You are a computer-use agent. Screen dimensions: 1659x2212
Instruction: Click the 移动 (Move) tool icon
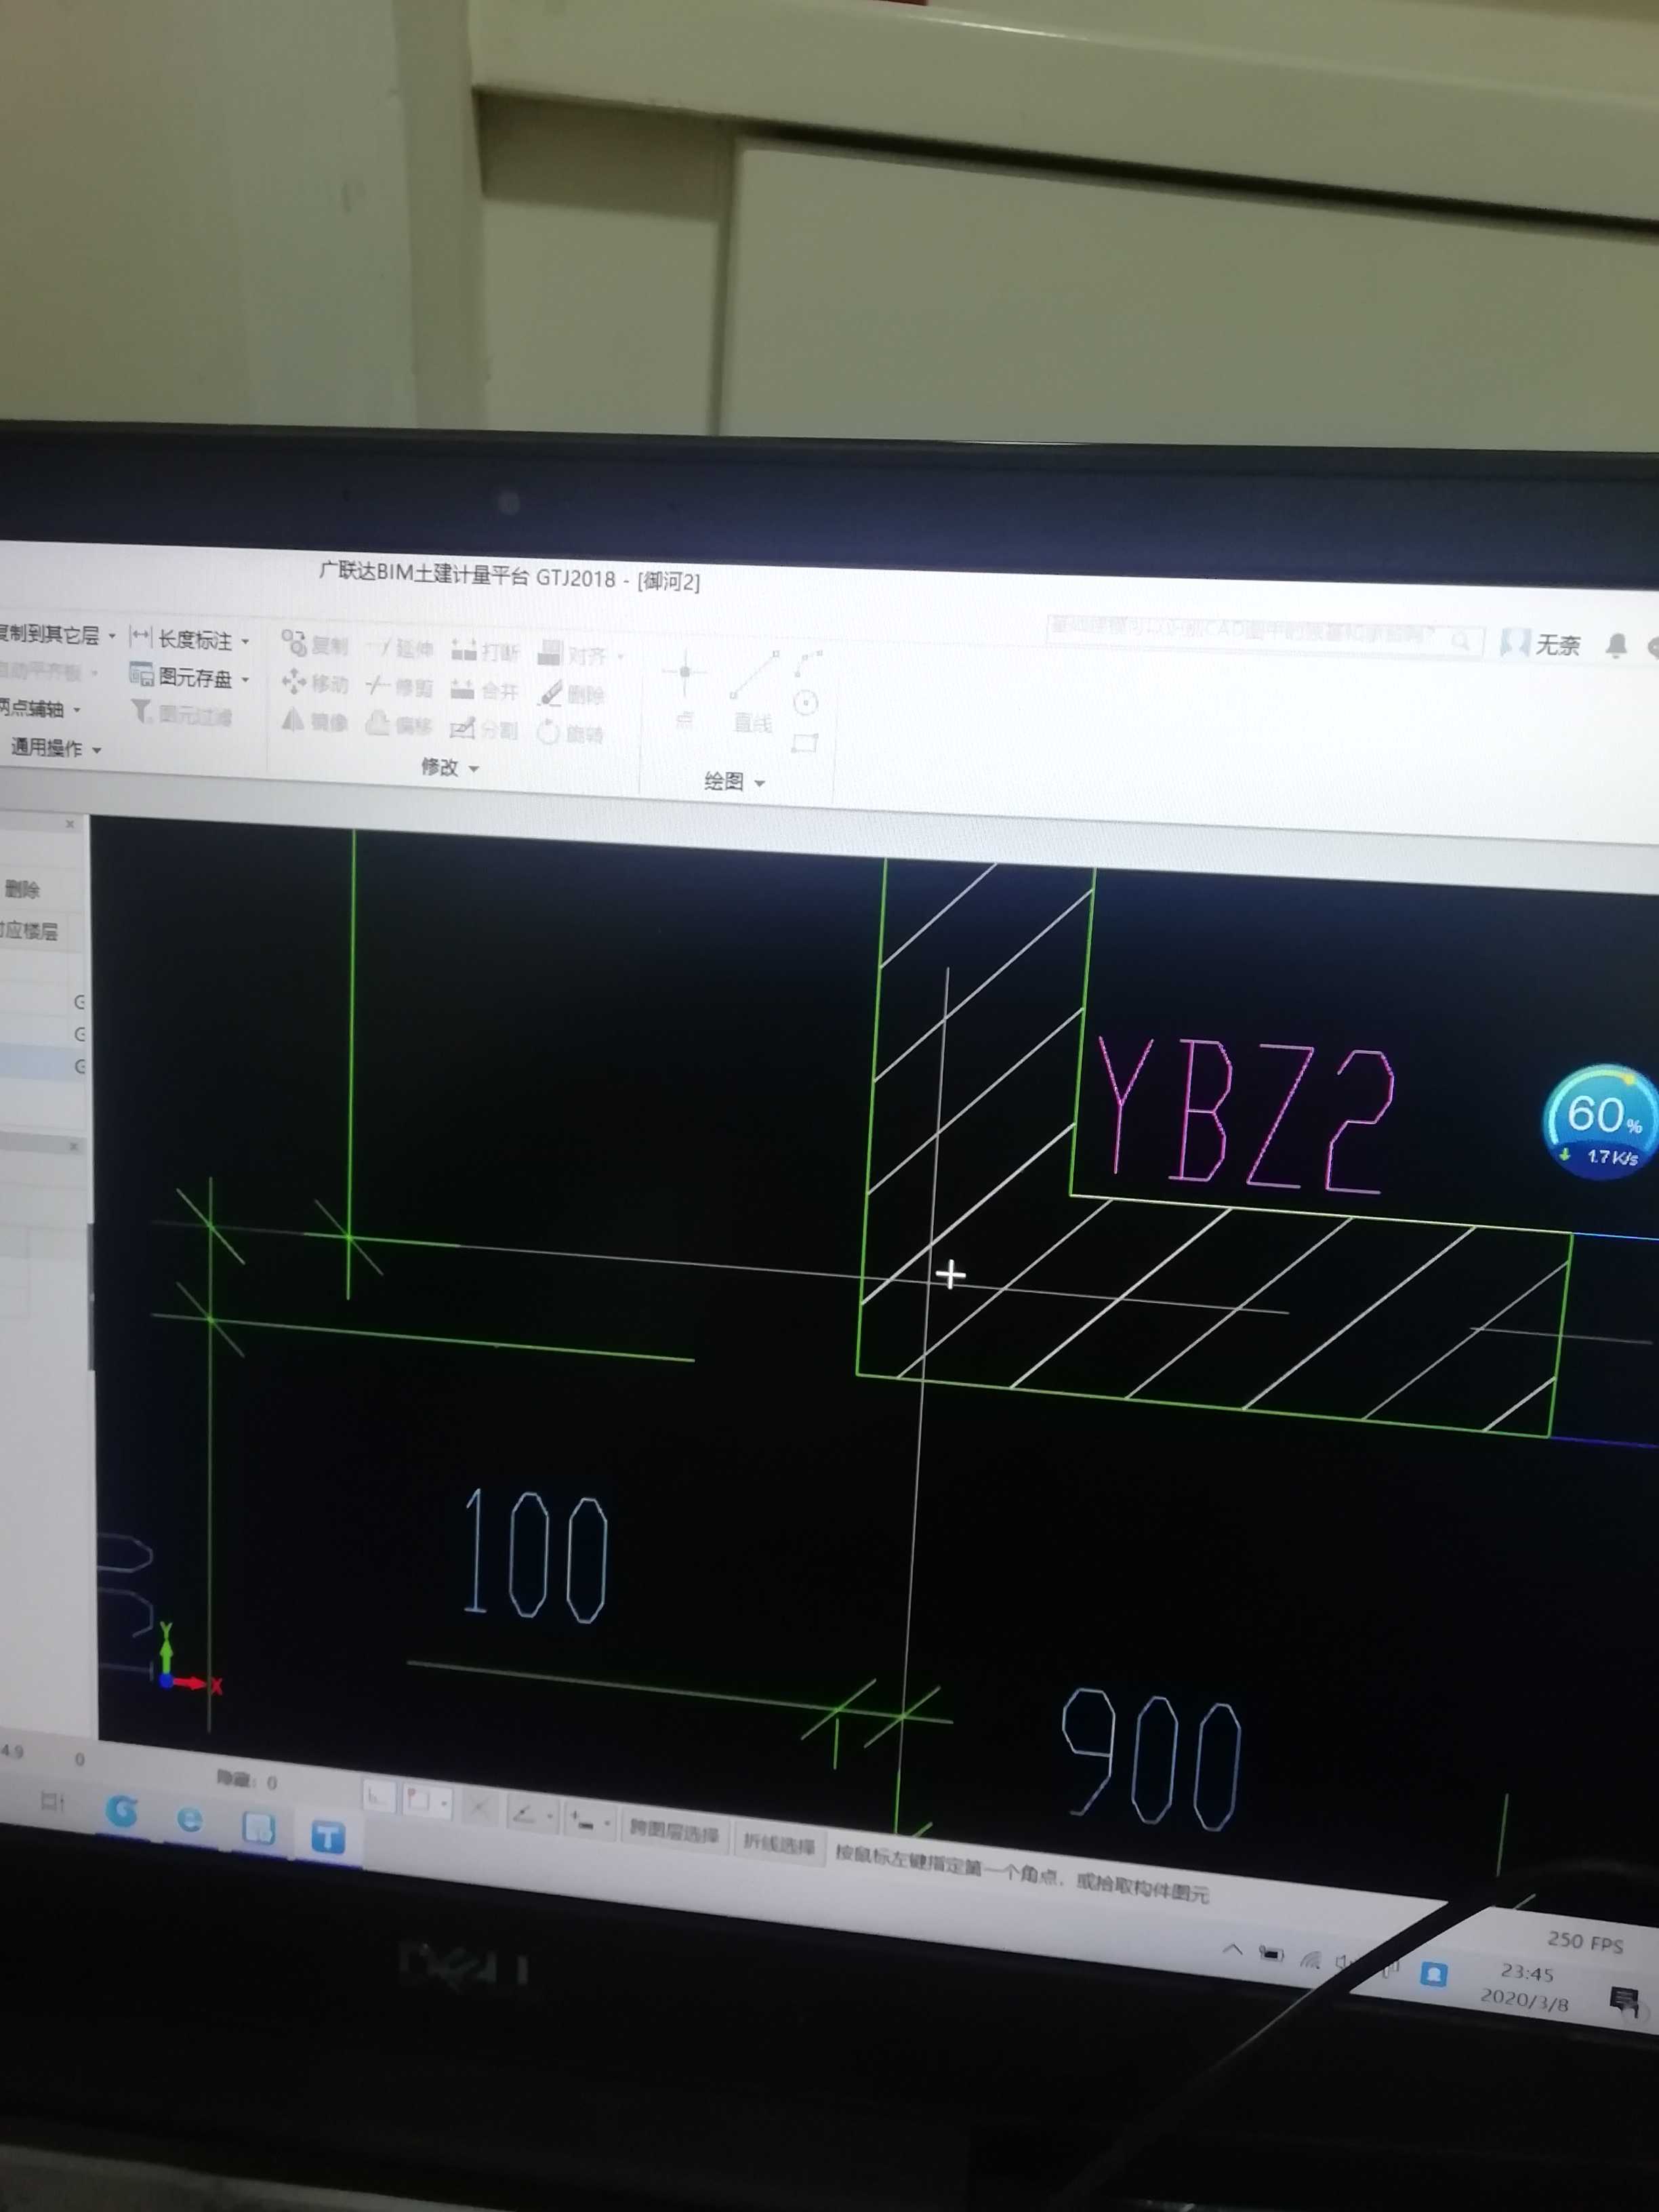coord(294,682)
